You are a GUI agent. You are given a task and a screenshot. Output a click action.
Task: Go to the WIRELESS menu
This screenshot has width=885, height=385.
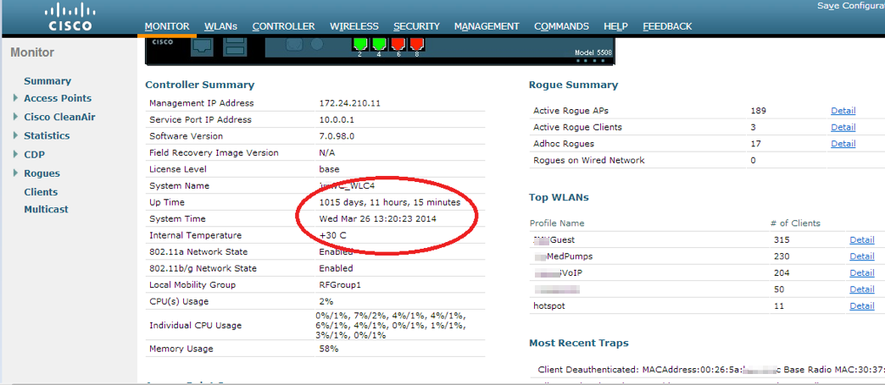point(354,26)
